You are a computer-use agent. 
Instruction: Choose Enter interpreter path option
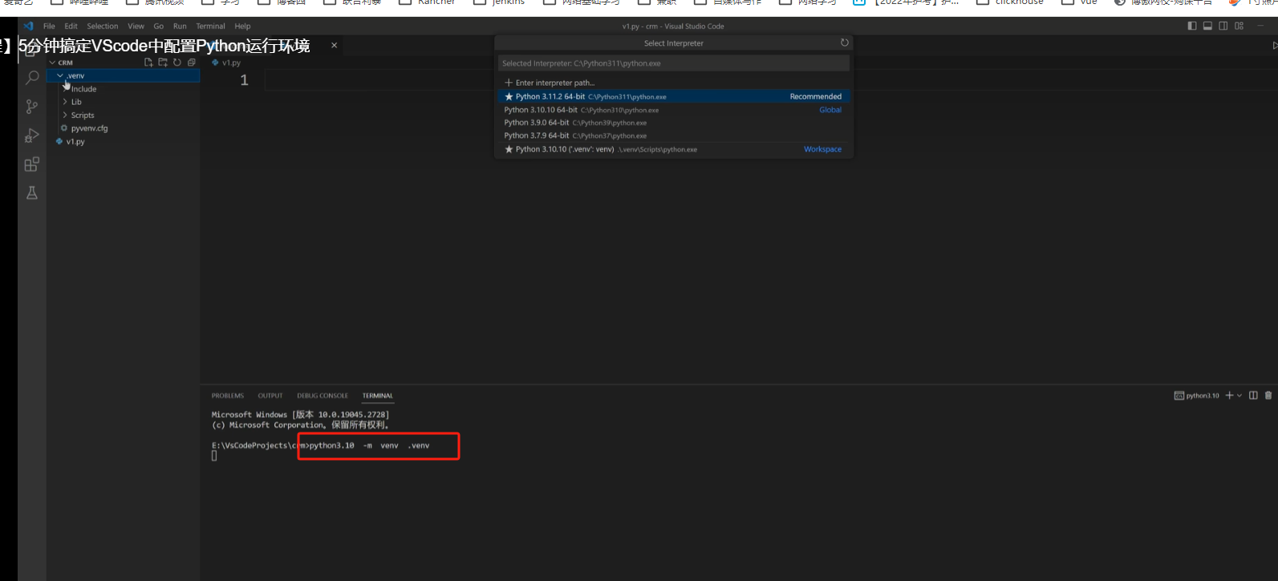click(674, 83)
